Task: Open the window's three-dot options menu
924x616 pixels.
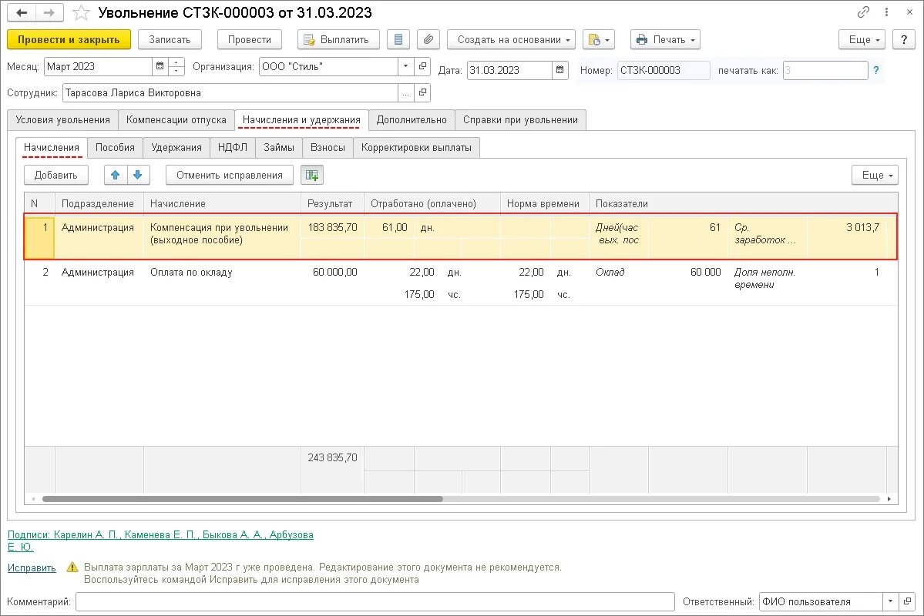Action: tap(886, 12)
